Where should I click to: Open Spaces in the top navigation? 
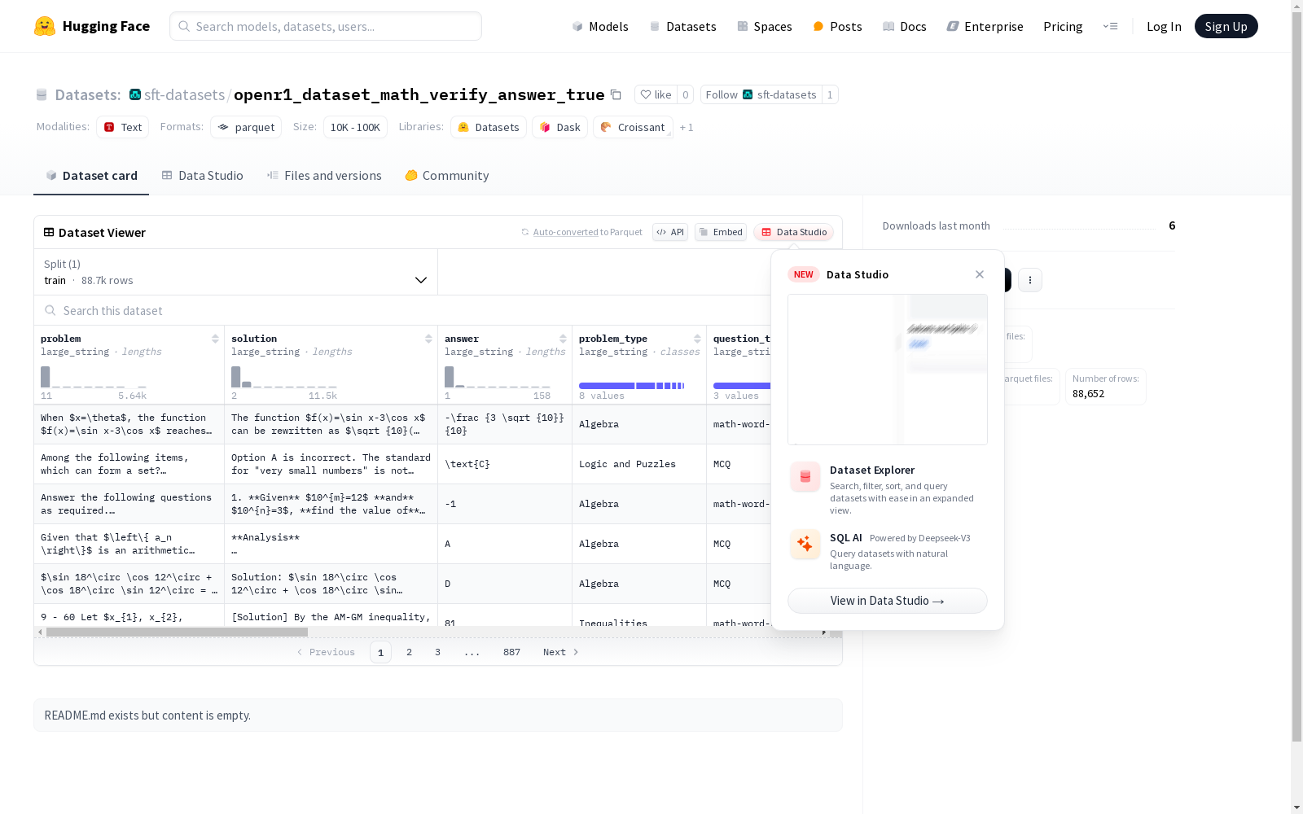click(x=765, y=26)
